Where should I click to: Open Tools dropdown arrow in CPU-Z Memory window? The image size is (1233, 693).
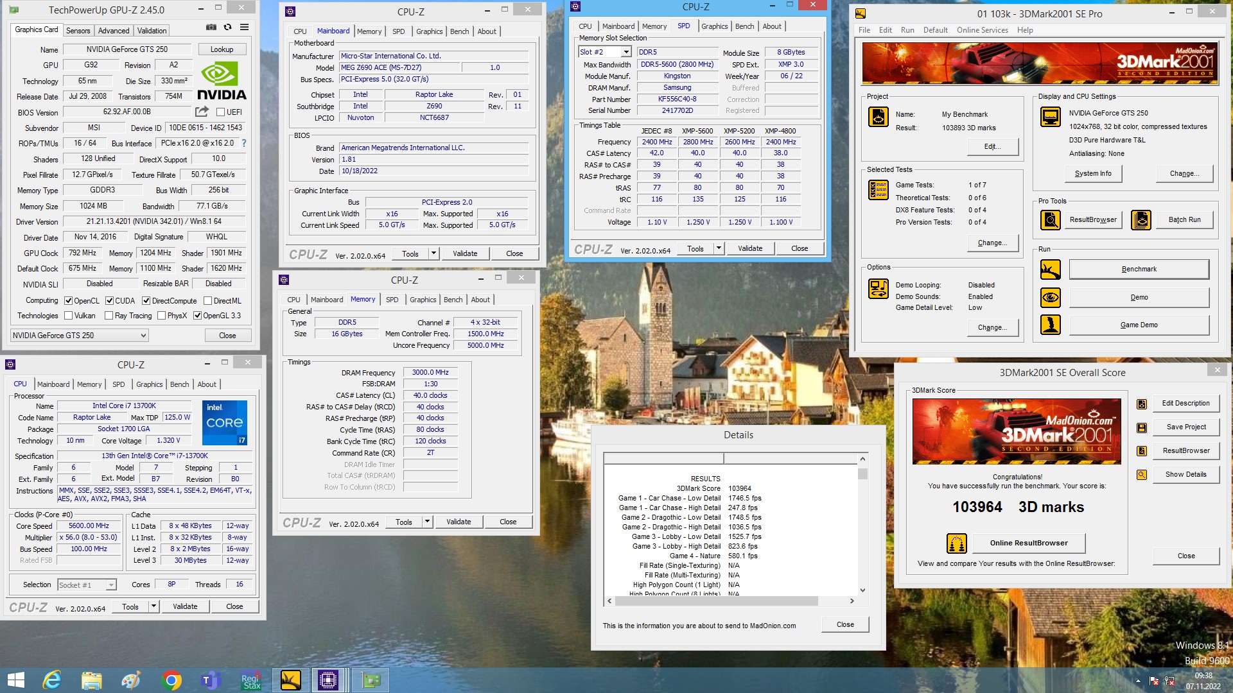[x=427, y=522]
